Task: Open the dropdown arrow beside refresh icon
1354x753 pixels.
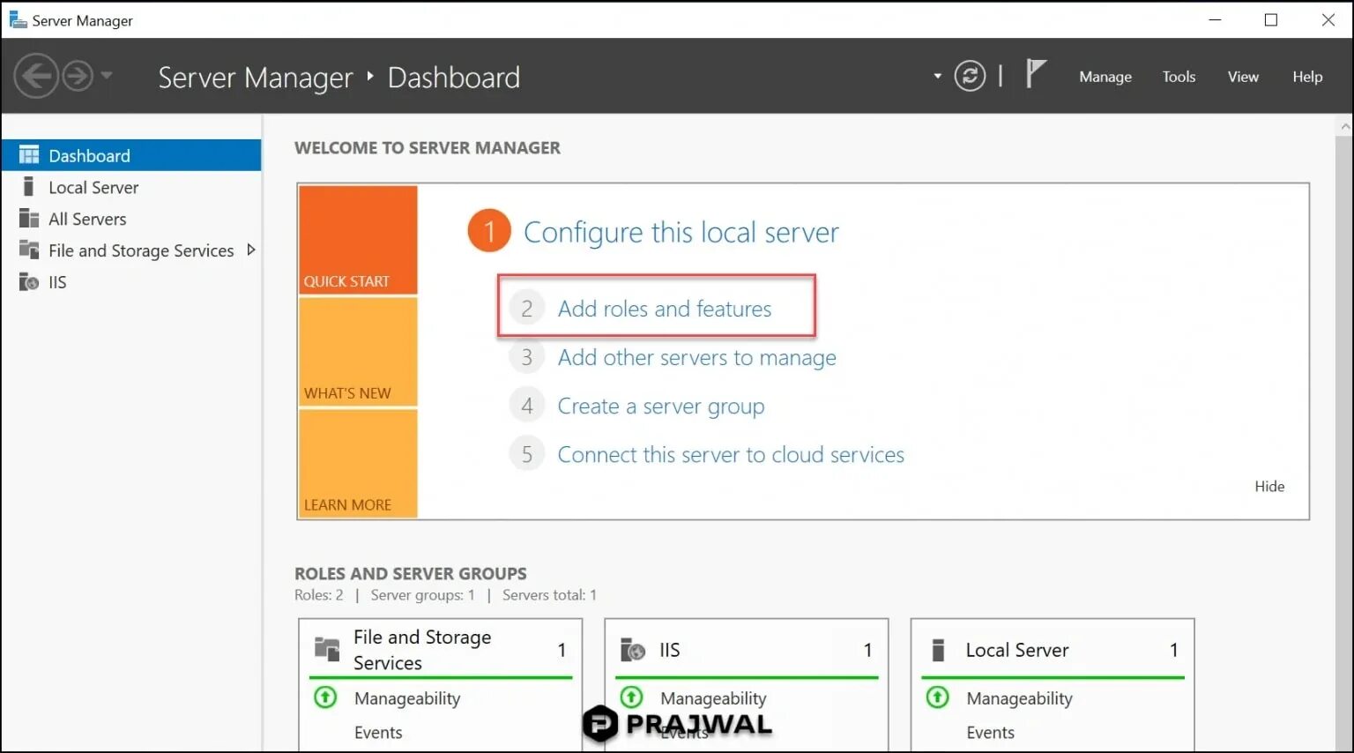Action: tap(937, 77)
